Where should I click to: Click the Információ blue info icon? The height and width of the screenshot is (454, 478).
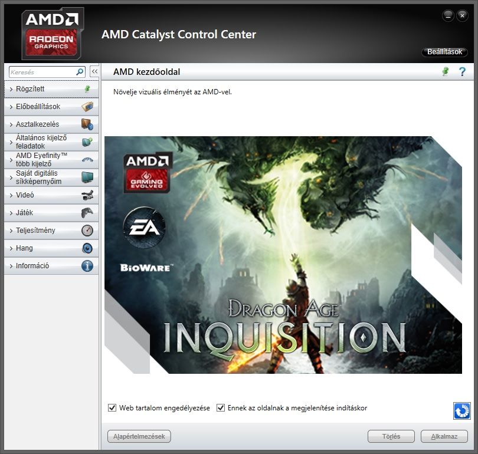pyautogui.click(x=87, y=266)
